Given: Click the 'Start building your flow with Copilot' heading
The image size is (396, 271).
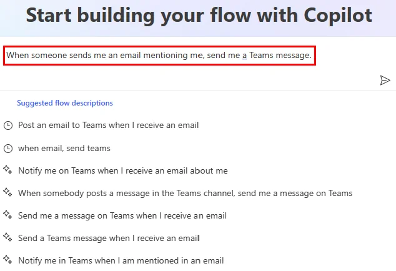Looking at the screenshot, I should 199,16.
